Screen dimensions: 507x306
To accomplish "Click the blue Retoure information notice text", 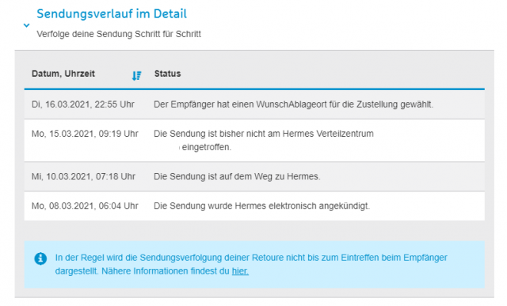I will 251,264.
